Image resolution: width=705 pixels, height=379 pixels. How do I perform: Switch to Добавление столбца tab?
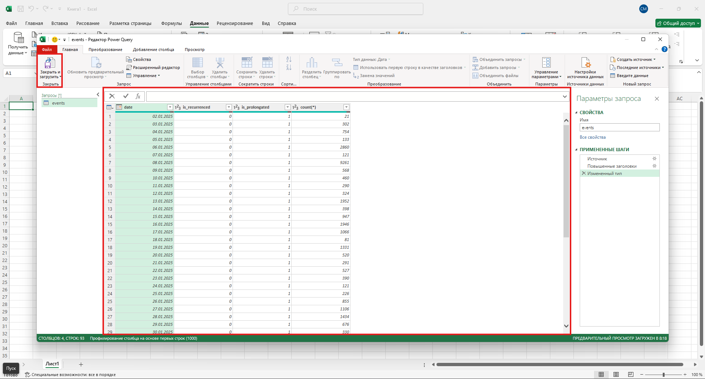154,50
